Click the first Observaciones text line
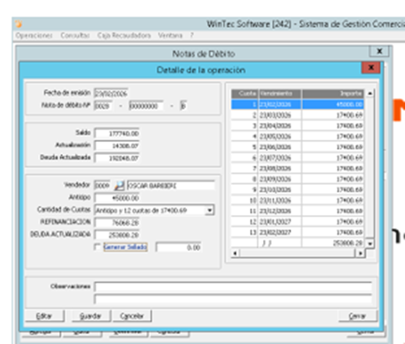The width and height of the screenshot is (405, 344). click(x=233, y=287)
